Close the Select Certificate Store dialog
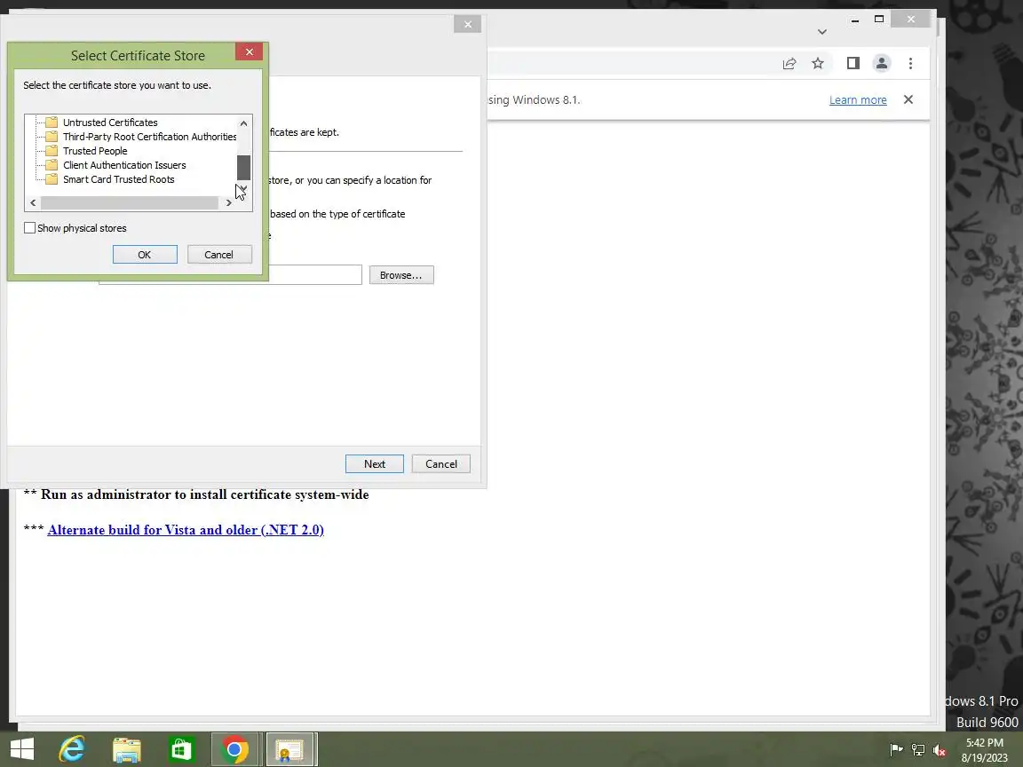Screen dimensions: 1023x767 [250, 52]
